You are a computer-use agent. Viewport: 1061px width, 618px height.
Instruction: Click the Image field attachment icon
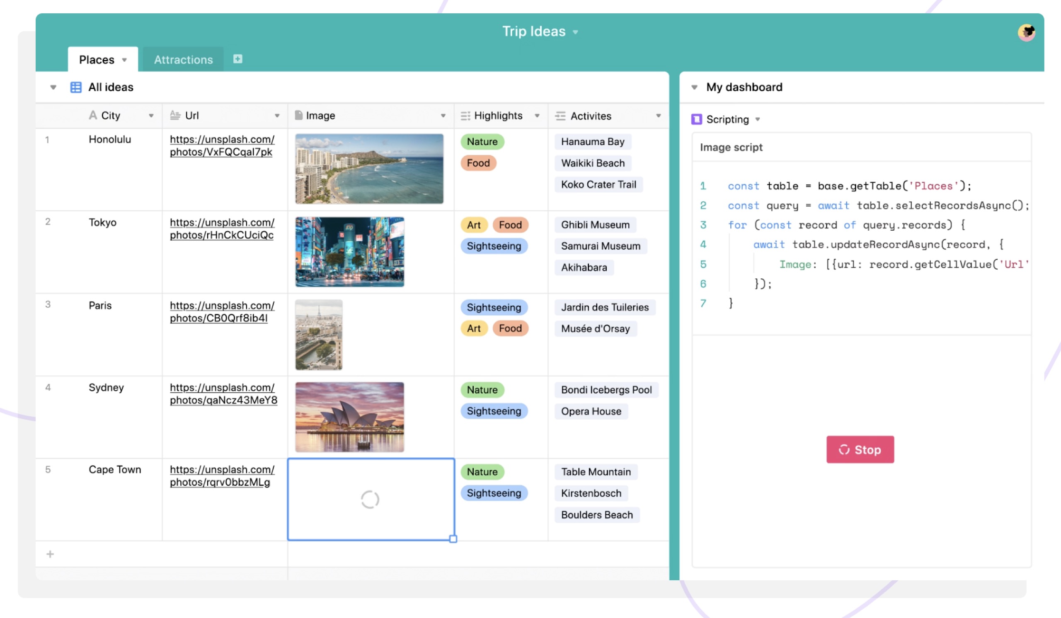point(298,115)
